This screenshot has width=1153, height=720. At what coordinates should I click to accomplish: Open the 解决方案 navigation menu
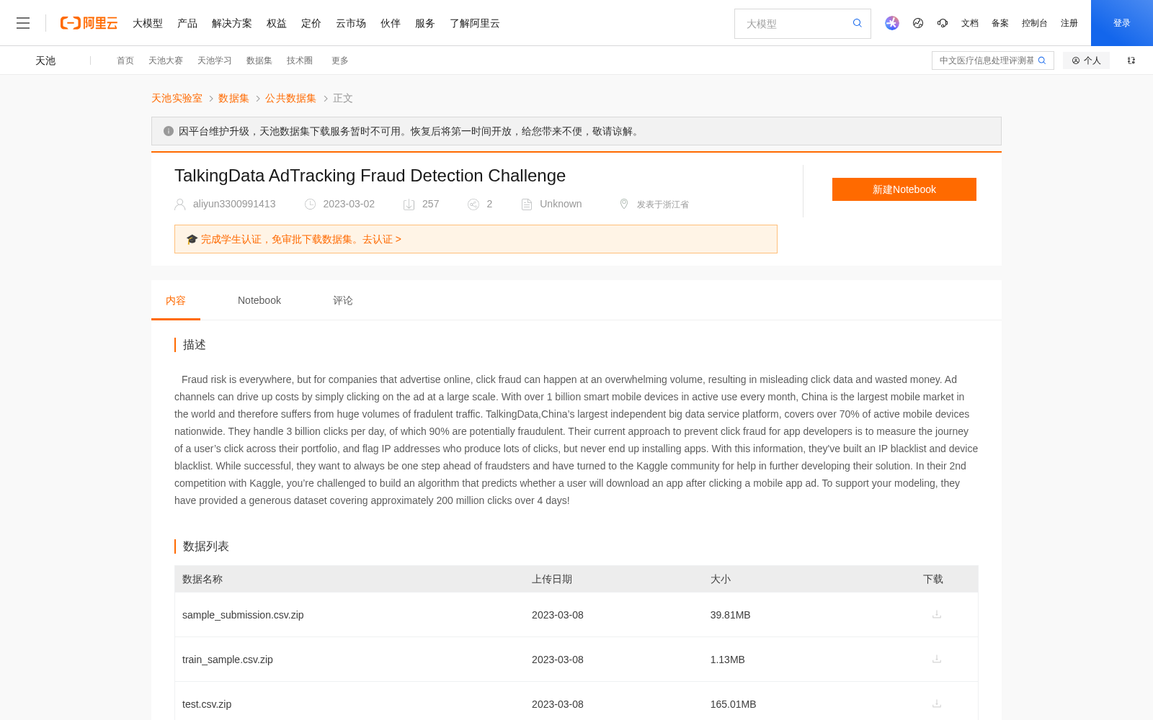(x=232, y=23)
